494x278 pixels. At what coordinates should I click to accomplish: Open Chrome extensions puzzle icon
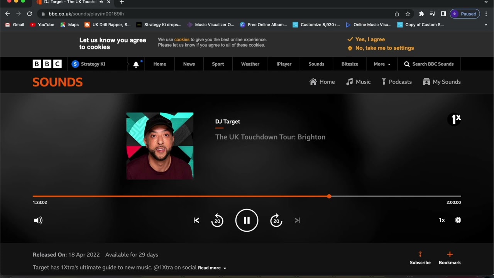click(421, 14)
